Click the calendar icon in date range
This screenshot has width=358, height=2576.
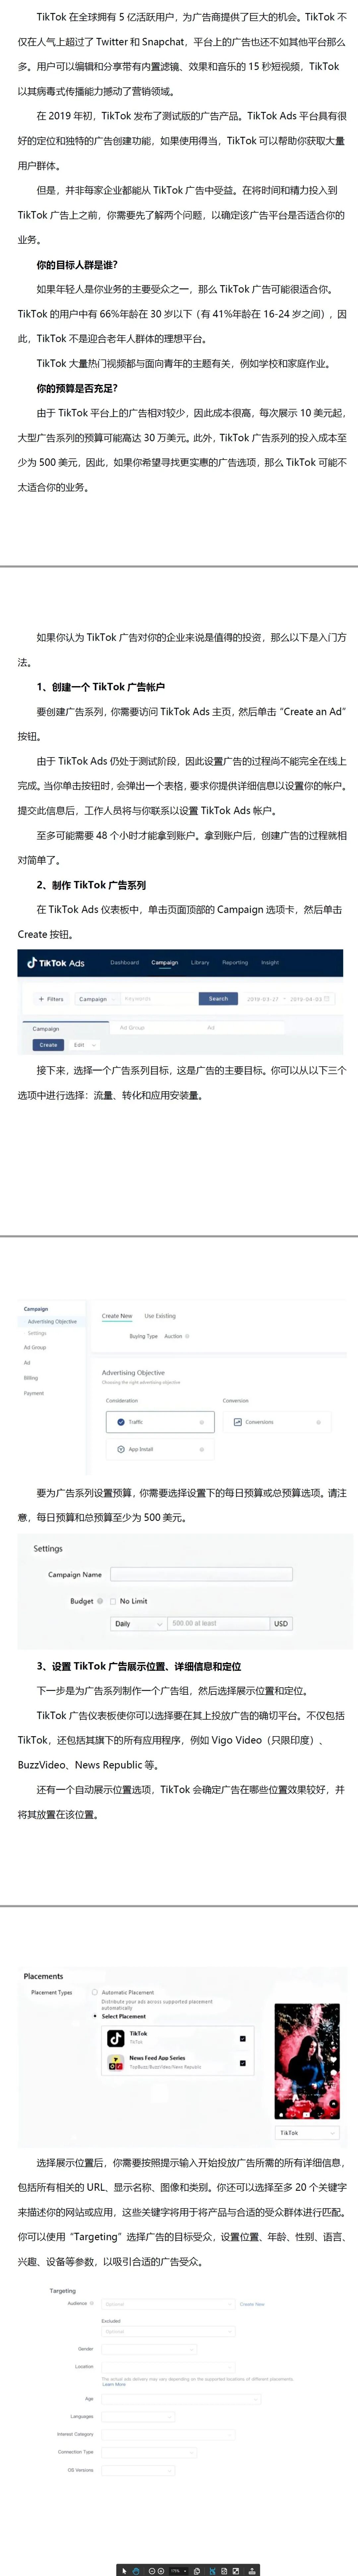(x=327, y=999)
